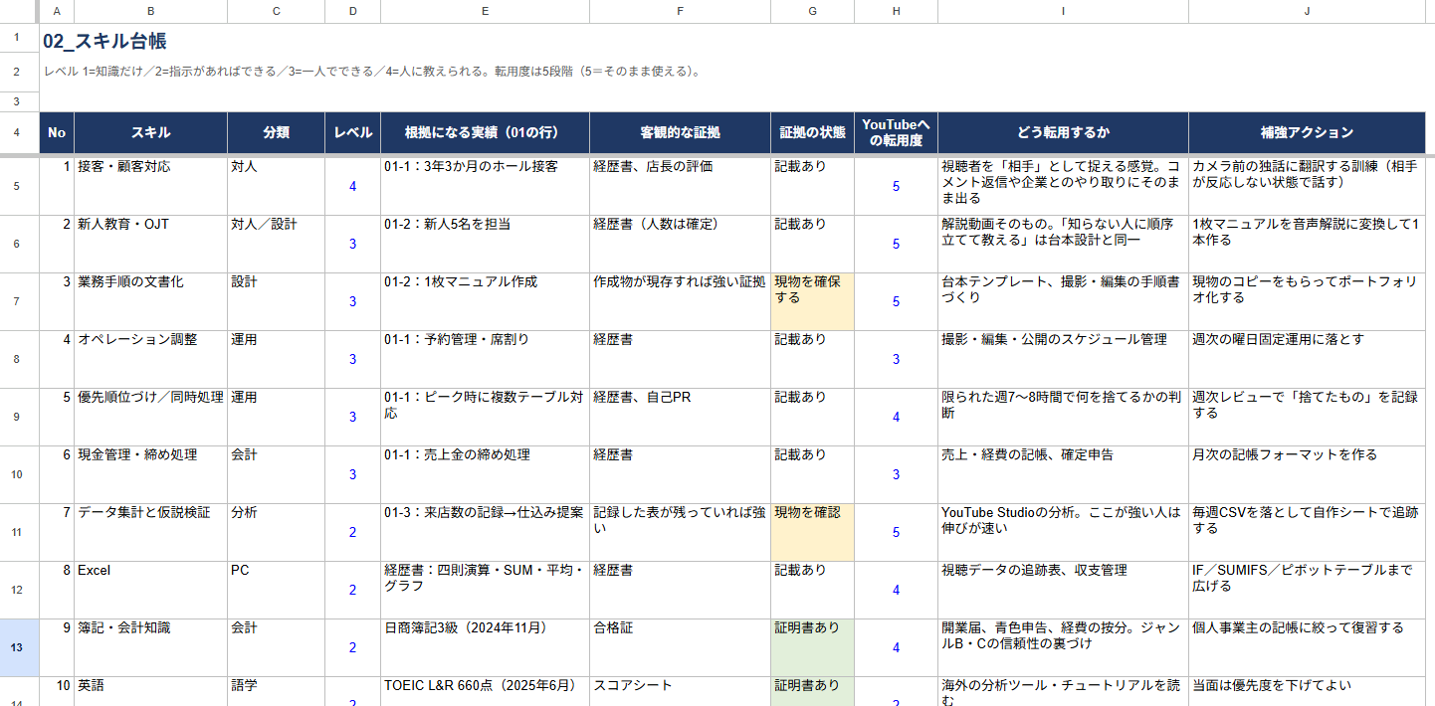The height and width of the screenshot is (706, 1435).
Task: Click the "客観的な証拠" header cell
Action: tap(680, 132)
